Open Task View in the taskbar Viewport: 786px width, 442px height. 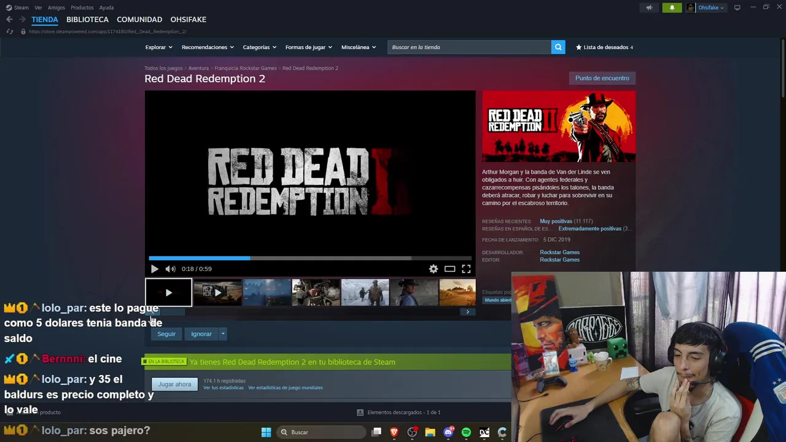point(376,432)
